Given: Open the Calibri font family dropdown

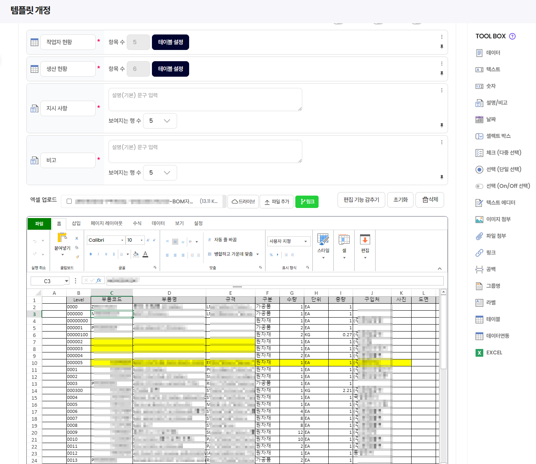Looking at the screenshot, I should 122,240.
